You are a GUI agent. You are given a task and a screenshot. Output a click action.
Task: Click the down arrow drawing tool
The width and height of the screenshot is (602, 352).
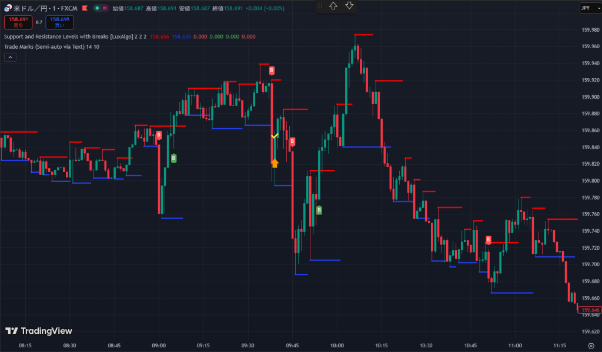(349, 6)
